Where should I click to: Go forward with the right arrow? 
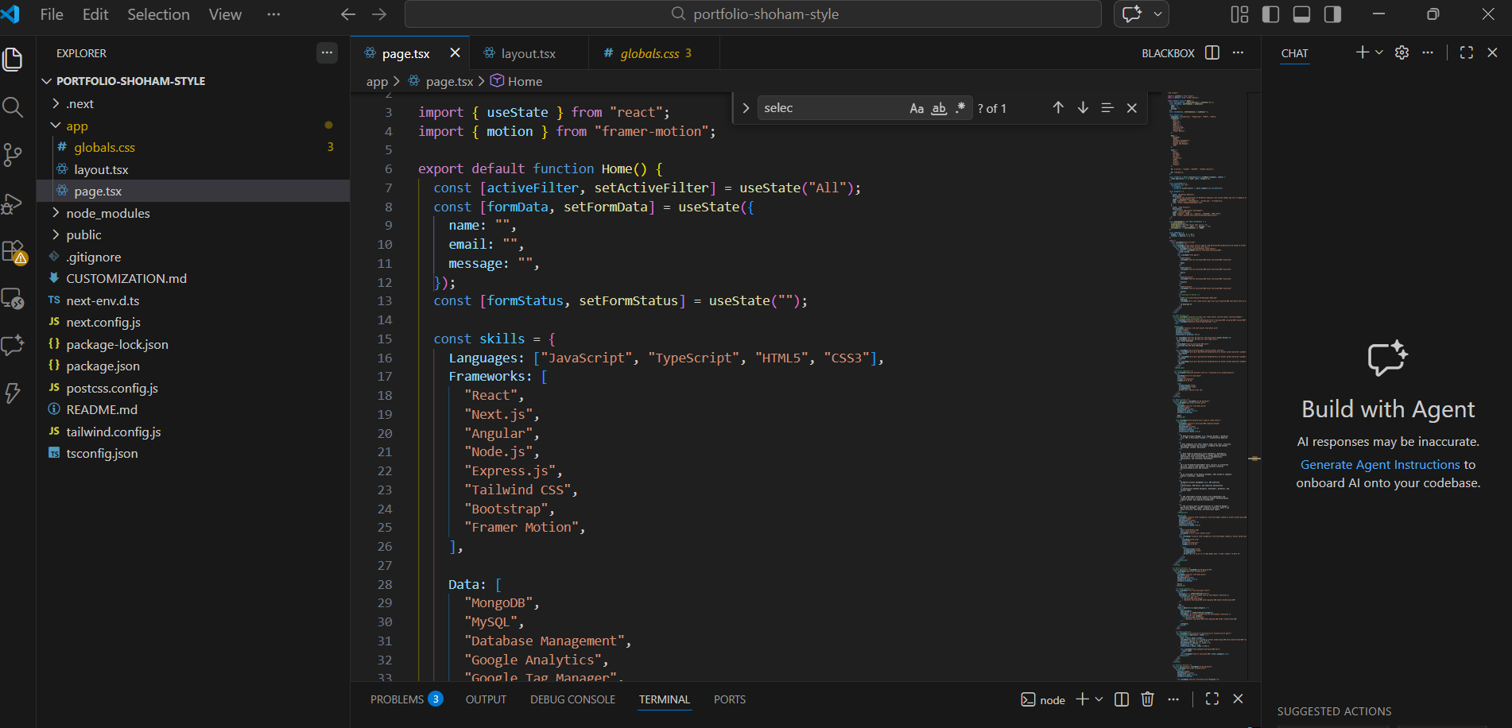point(379,14)
